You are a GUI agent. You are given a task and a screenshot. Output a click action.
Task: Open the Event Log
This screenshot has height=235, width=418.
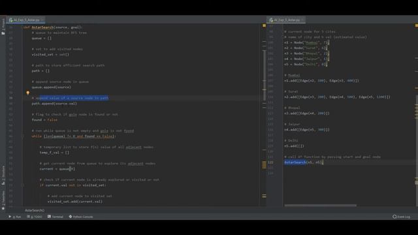coord(402,217)
